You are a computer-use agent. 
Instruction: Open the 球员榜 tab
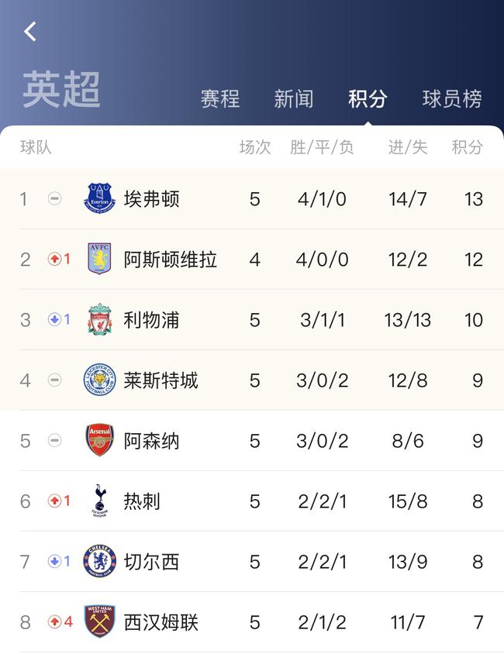(x=452, y=99)
